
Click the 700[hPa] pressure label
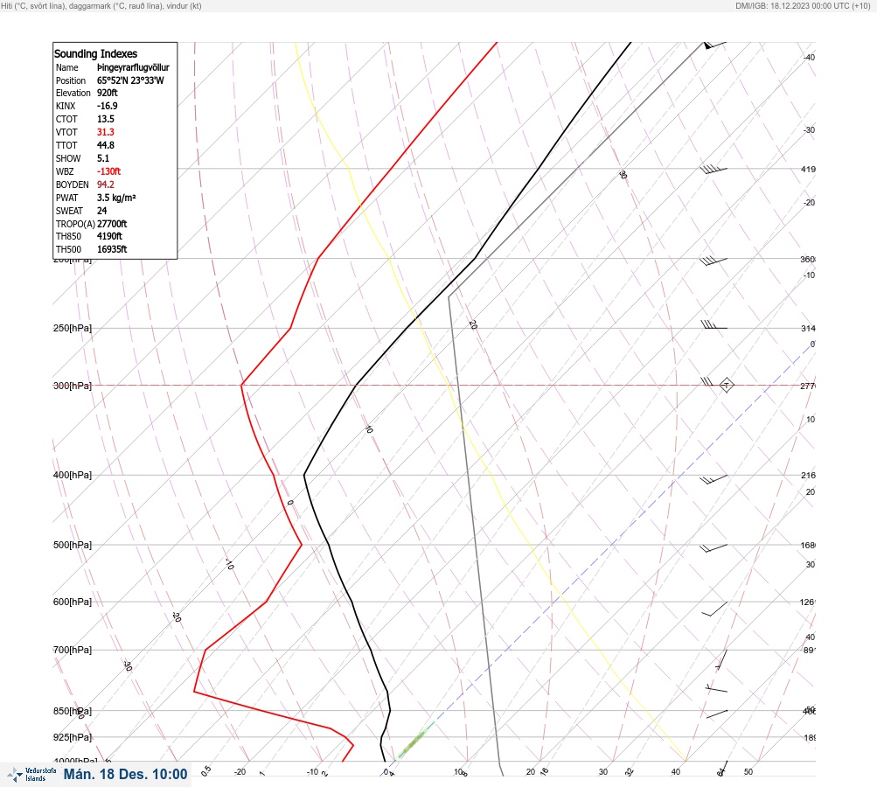pyautogui.click(x=73, y=650)
